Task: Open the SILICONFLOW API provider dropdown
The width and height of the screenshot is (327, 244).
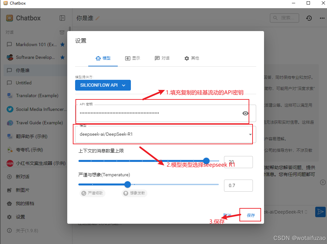Action: coord(103,85)
